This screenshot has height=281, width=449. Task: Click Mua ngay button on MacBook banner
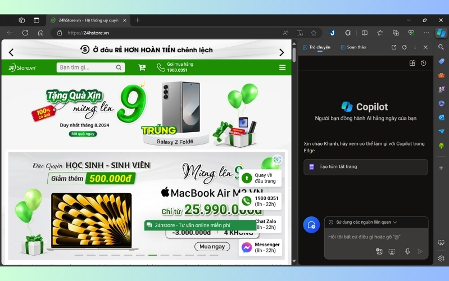pyautogui.click(x=212, y=247)
